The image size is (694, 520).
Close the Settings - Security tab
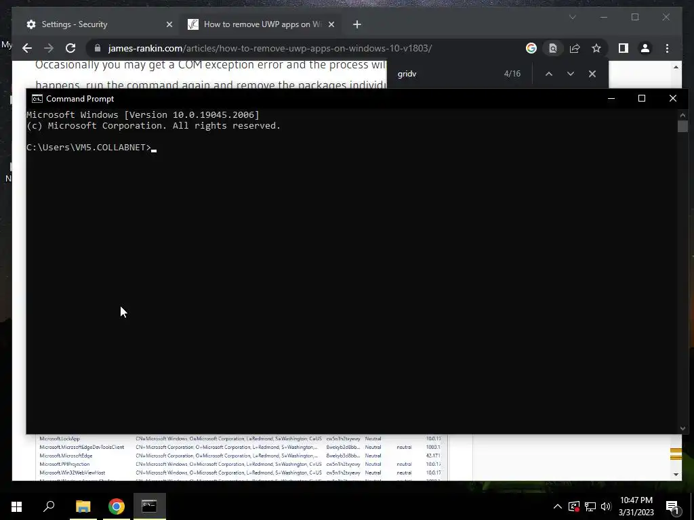[x=169, y=24]
